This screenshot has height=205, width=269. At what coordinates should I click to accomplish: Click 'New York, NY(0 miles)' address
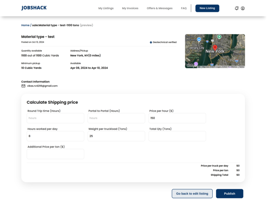[85, 55]
